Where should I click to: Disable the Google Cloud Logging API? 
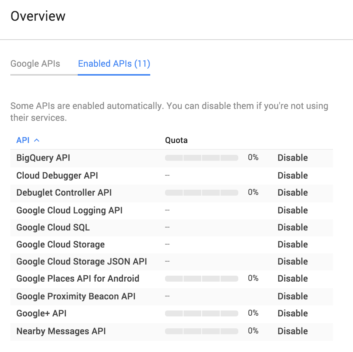click(293, 210)
